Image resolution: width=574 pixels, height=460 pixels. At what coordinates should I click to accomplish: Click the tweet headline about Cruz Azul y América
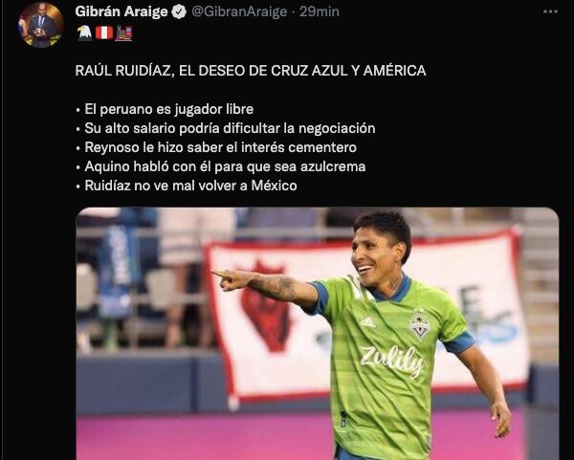point(251,70)
